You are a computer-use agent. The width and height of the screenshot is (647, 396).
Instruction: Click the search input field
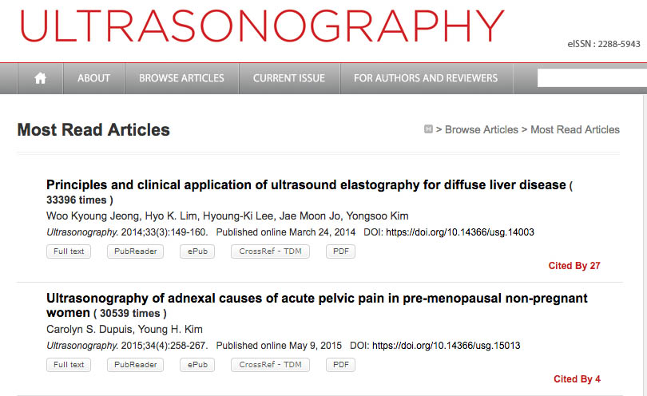point(591,78)
